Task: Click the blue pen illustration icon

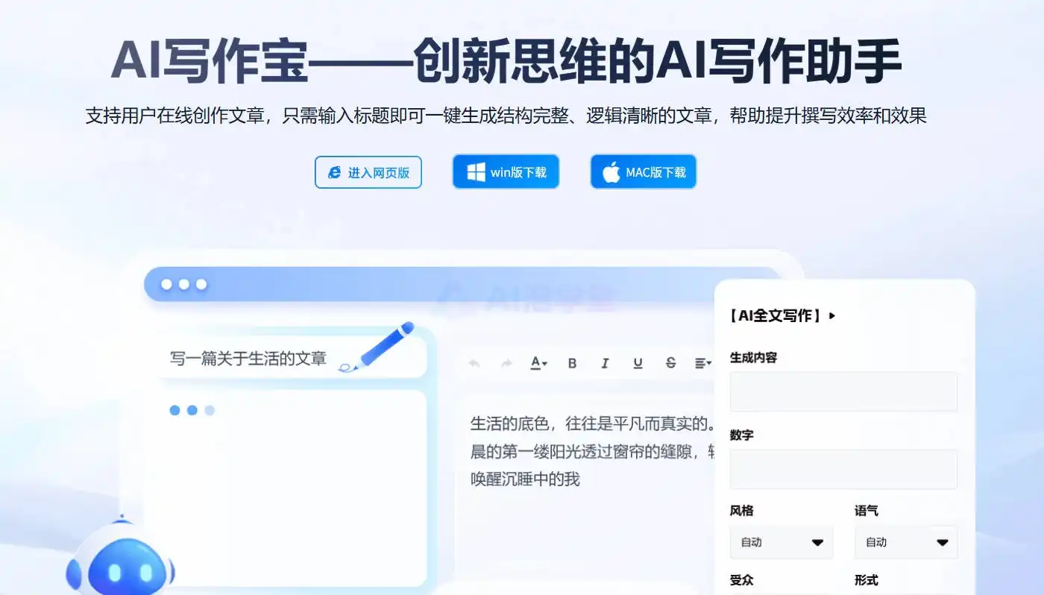Action: (x=377, y=347)
